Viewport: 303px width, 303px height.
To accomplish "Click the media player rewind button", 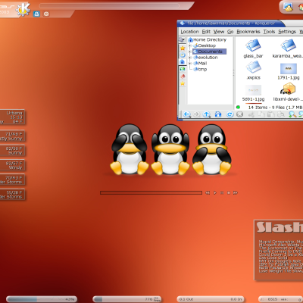I will [208, 192].
